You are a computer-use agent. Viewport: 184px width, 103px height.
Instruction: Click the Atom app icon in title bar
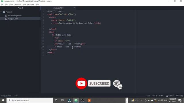click(2, 1)
